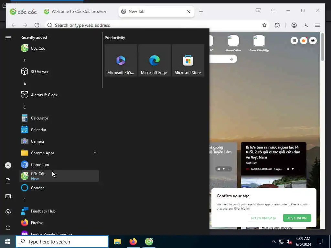Click the Cốc Cốc logo menu button
Screen dimensions: 331x248
(x=23, y=11)
